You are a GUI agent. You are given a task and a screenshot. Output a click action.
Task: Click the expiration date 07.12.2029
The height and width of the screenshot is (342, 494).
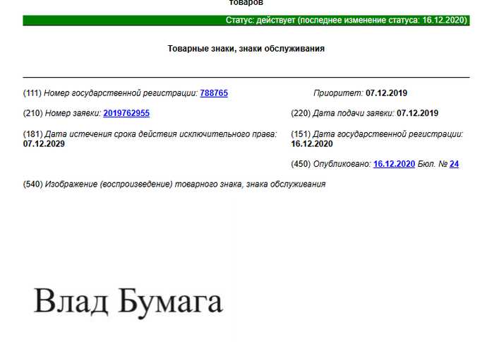pos(44,144)
